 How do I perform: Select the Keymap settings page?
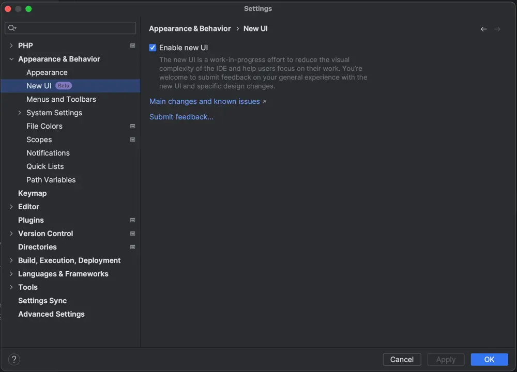[x=33, y=193]
